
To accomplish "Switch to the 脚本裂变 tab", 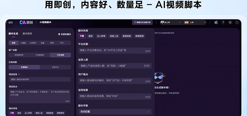I will click(x=27, y=34).
